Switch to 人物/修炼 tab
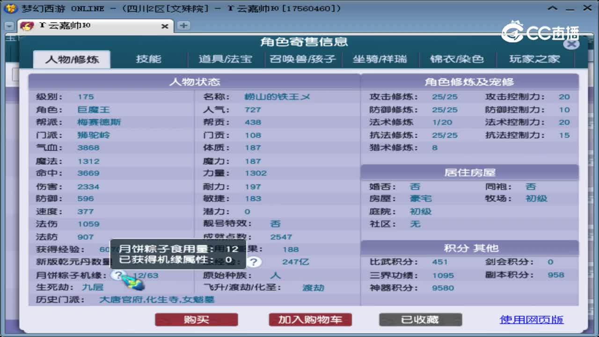 (72, 59)
